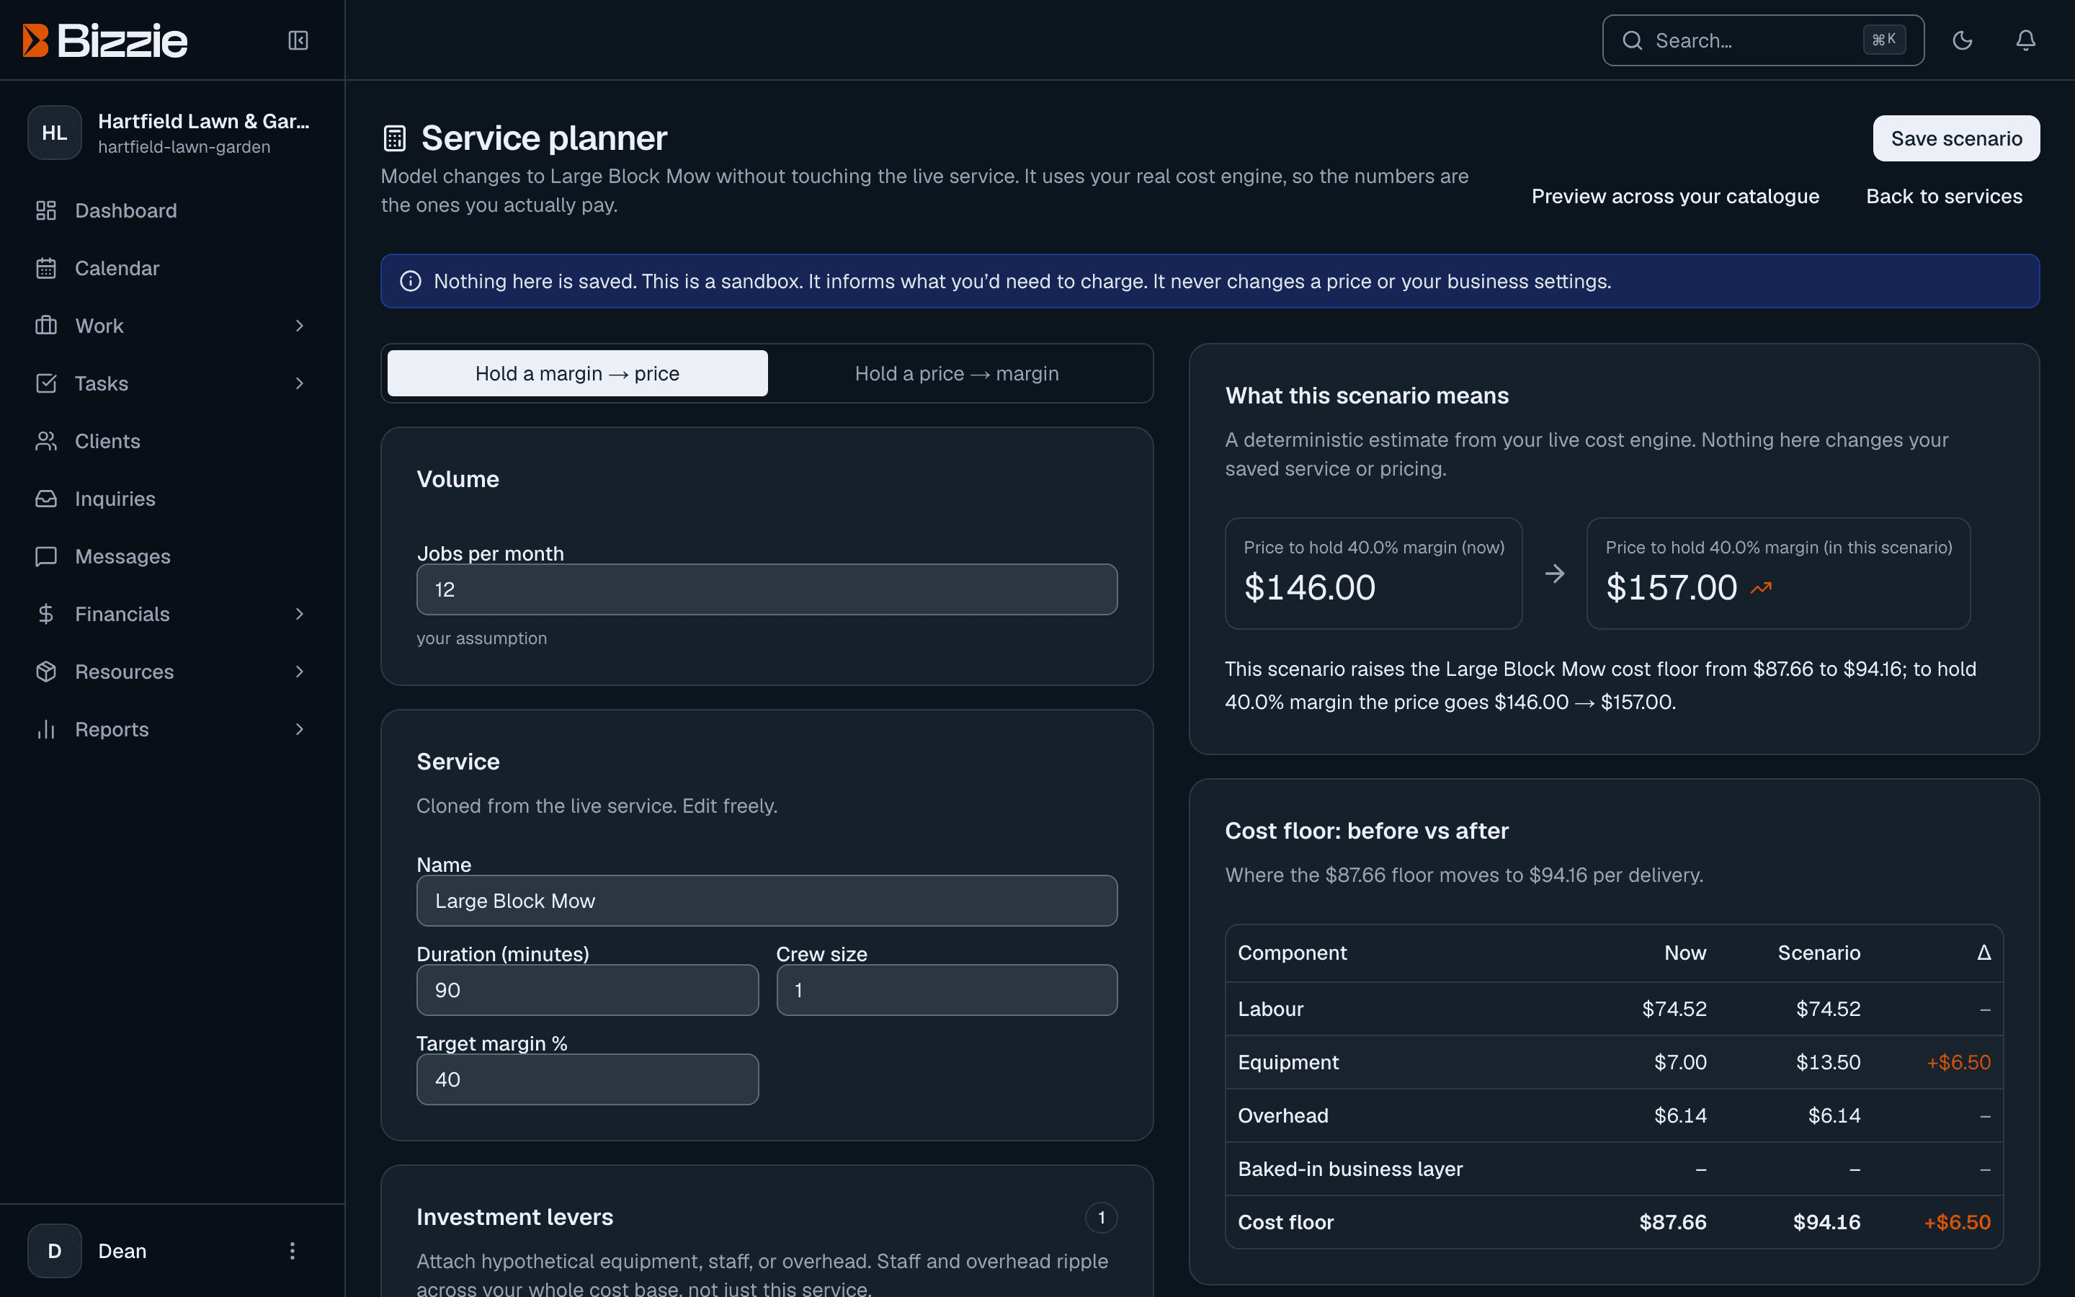The height and width of the screenshot is (1297, 2075).
Task: Click the Financials dollar icon
Action: click(x=46, y=613)
